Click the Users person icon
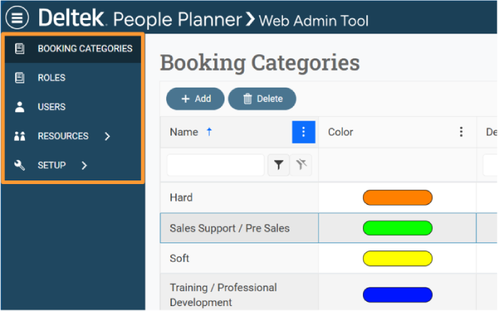This screenshot has width=499, height=311. coord(19,107)
